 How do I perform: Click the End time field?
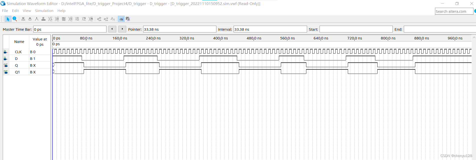(440, 29)
